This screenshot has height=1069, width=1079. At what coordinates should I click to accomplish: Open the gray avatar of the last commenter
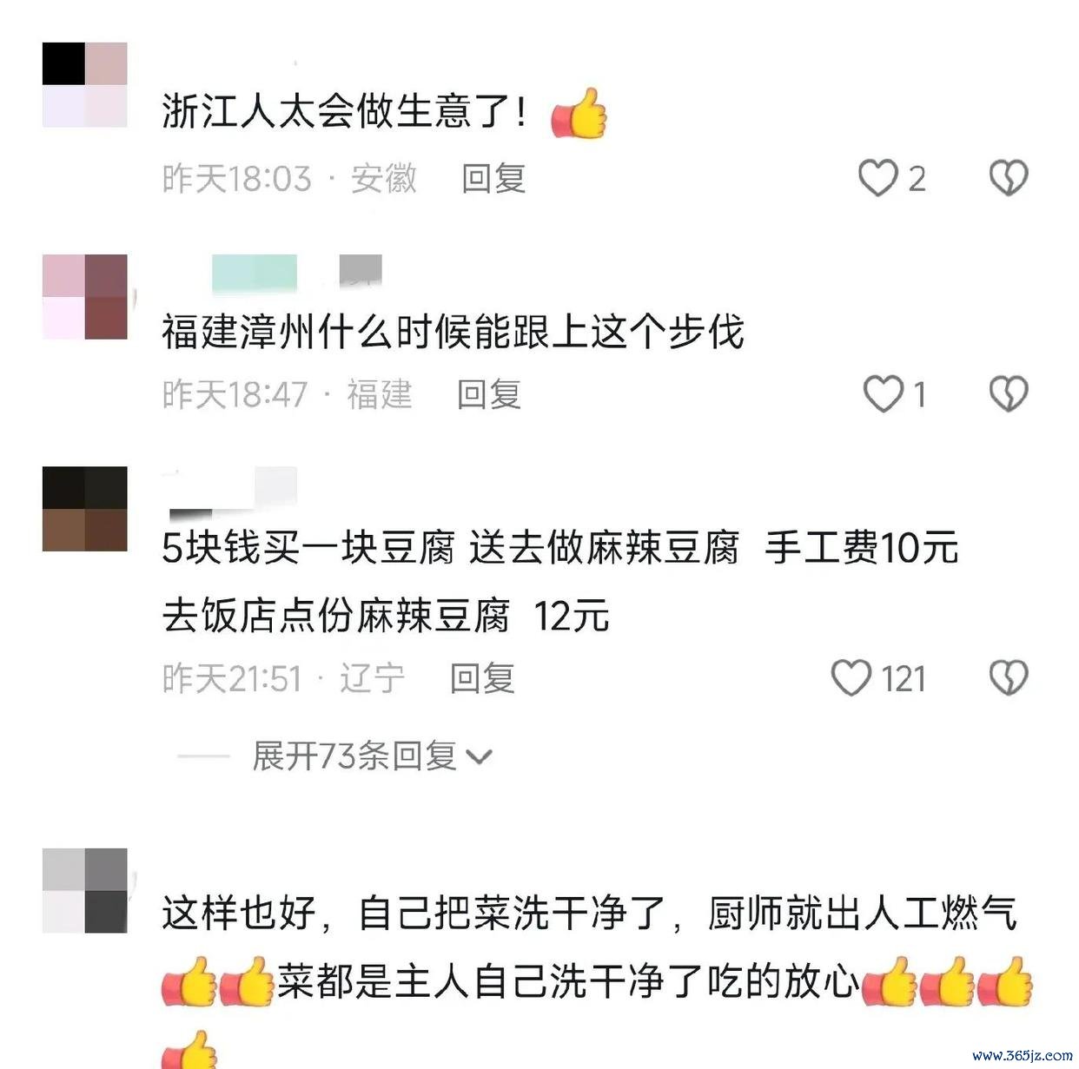click(x=85, y=891)
